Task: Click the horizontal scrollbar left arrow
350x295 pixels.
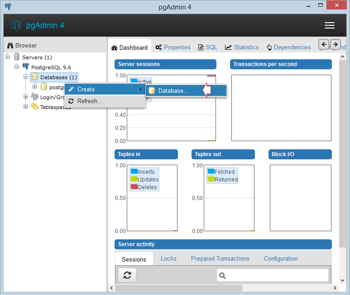Action: click(111, 288)
